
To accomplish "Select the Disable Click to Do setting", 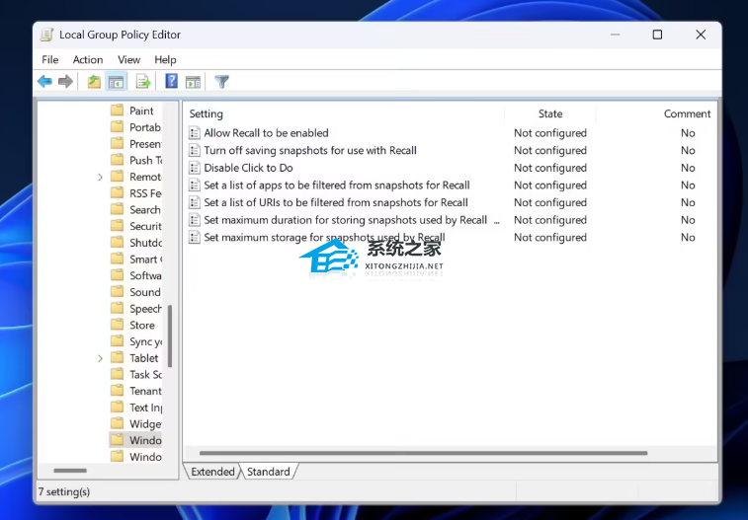I will pos(248,168).
